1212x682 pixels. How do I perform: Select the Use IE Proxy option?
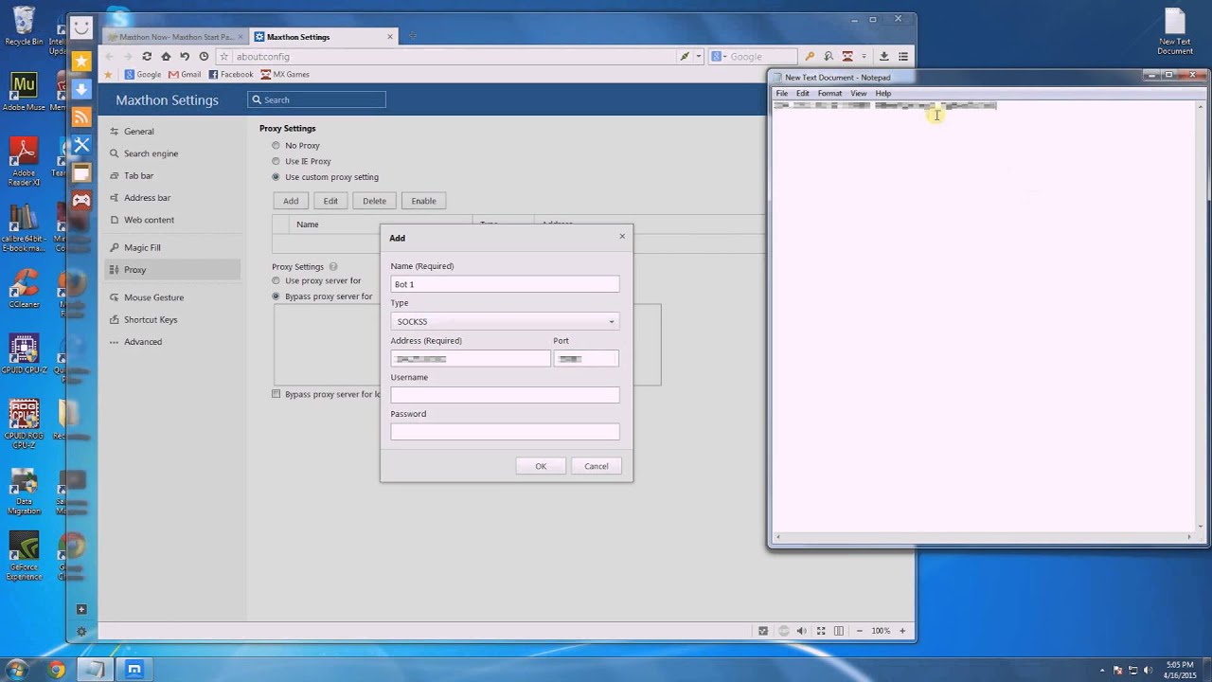[x=276, y=161]
